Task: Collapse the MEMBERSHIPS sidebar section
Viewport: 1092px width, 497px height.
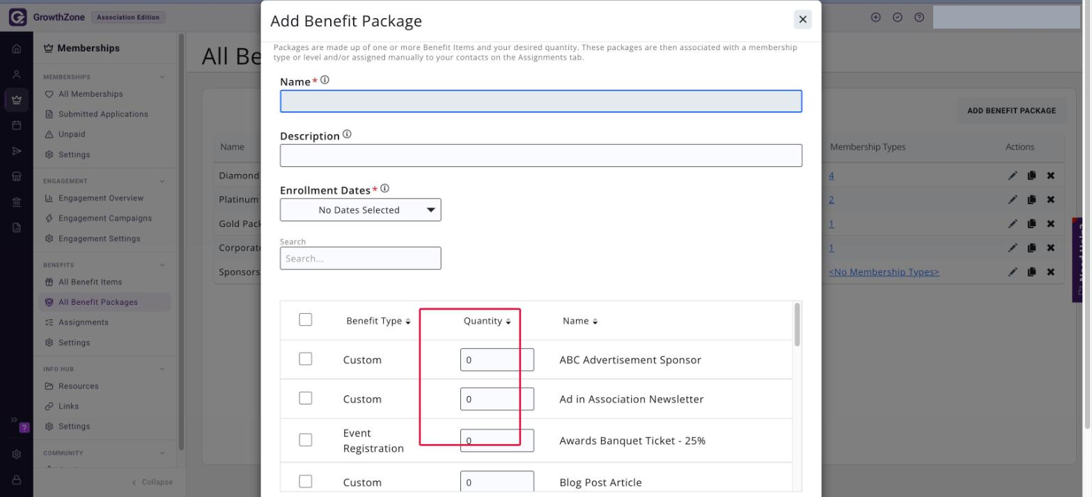Action: click(162, 77)
